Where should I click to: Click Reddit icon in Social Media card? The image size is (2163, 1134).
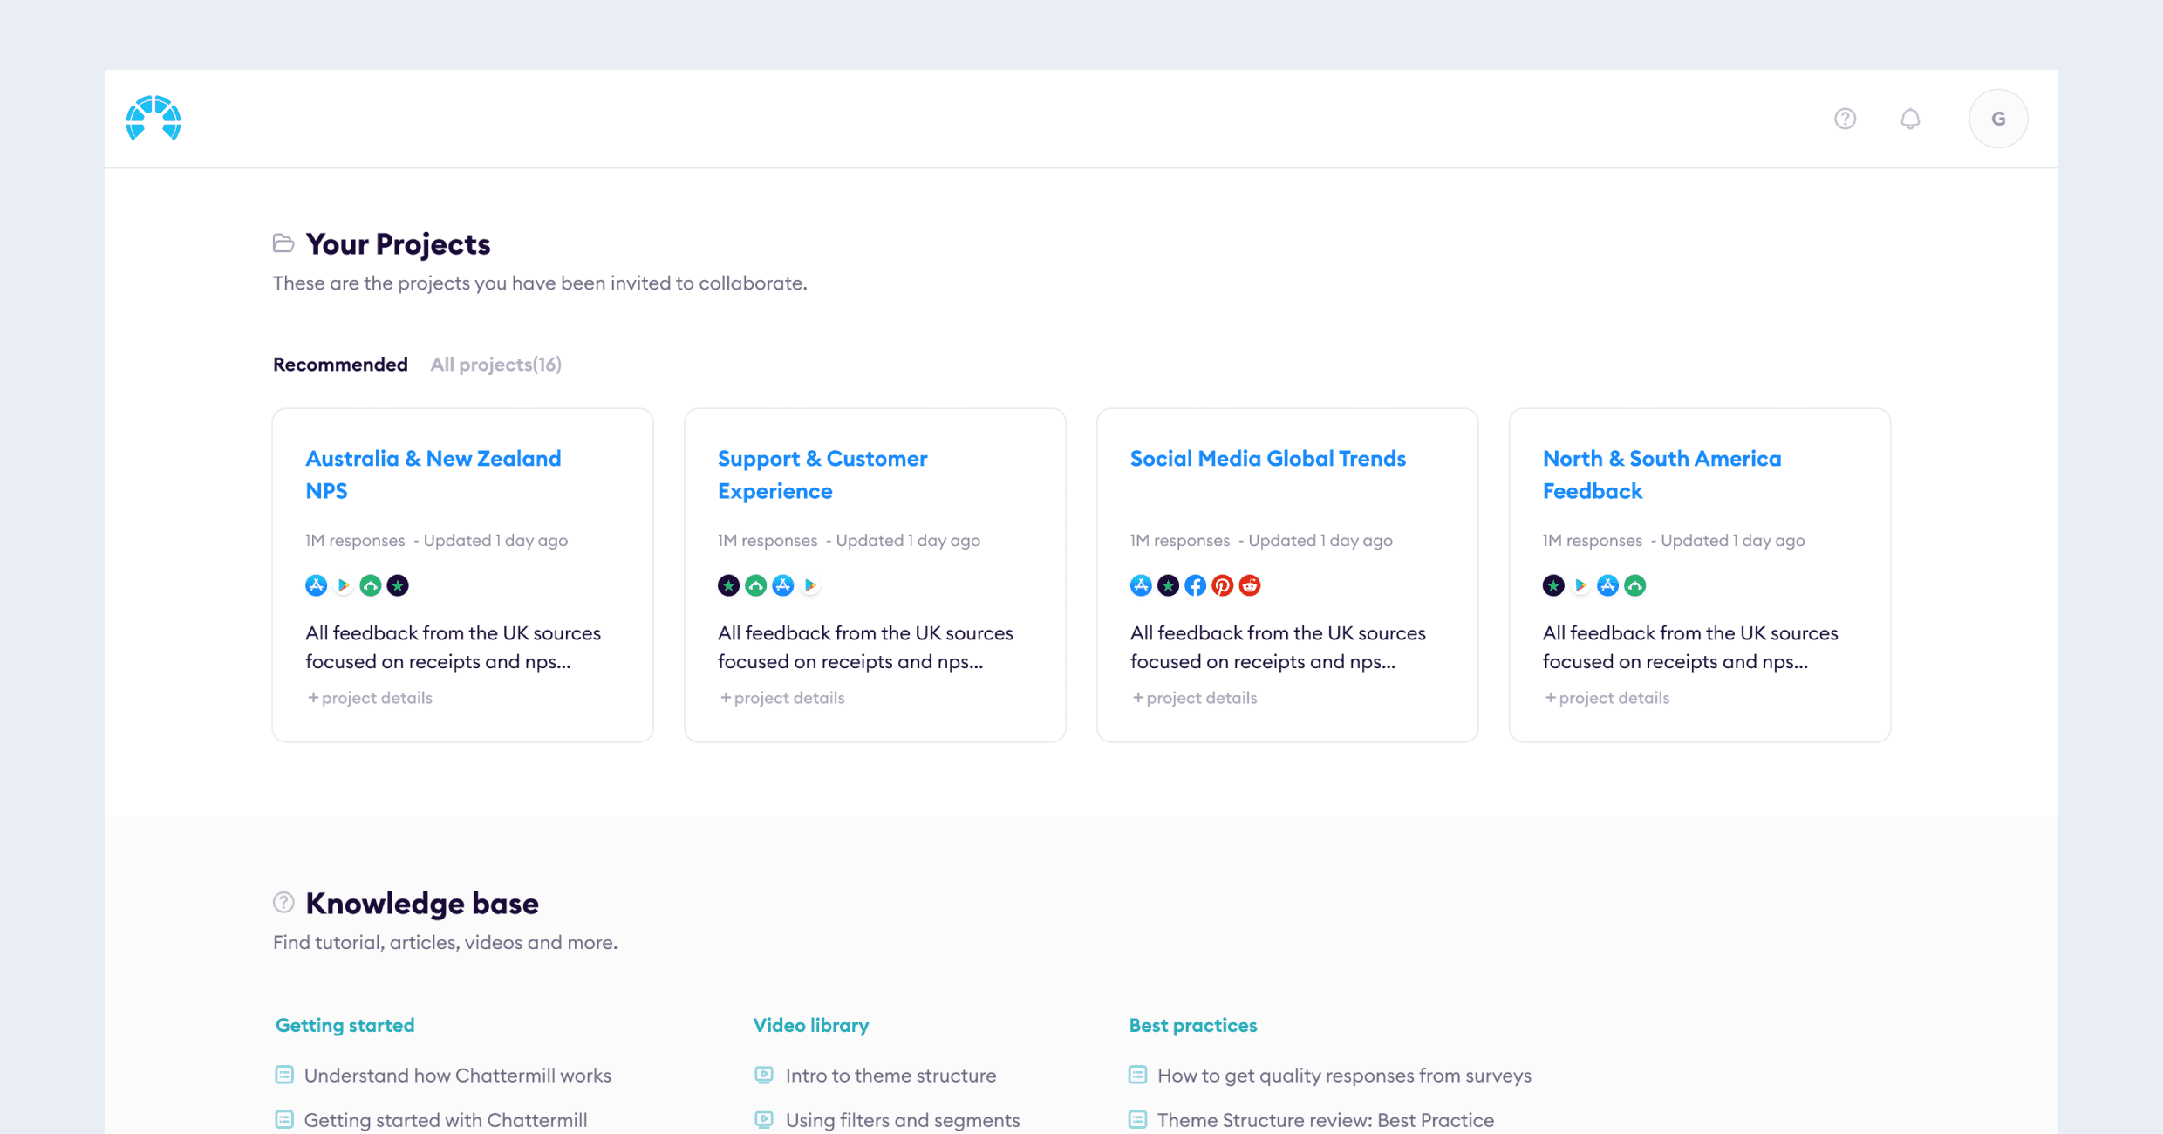tap(1250, 585)
